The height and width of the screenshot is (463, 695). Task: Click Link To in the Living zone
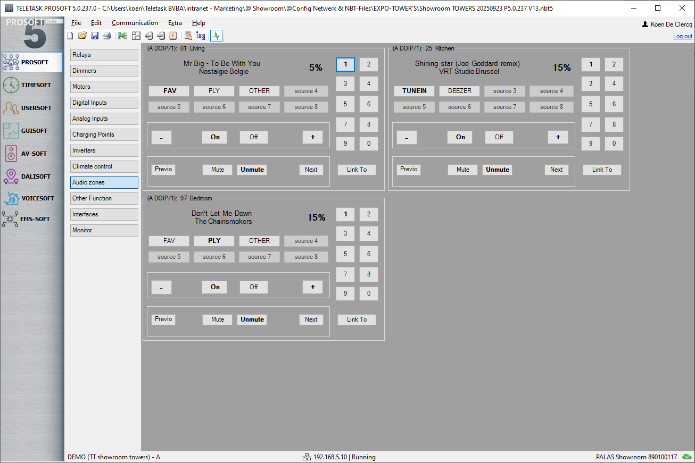(x=357, y=170)
